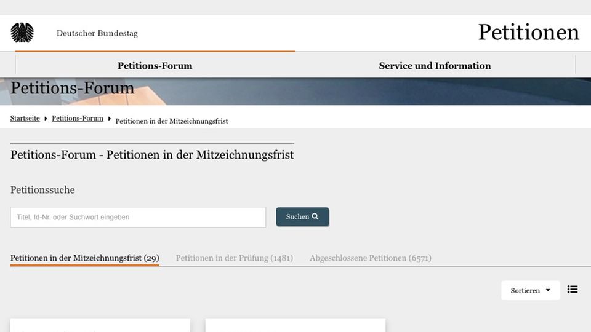This screenshot has height=332, width=591.
Task: Show the Abgeschlossene Petitionen (6571) tab
Action: (x=370, y=258)
